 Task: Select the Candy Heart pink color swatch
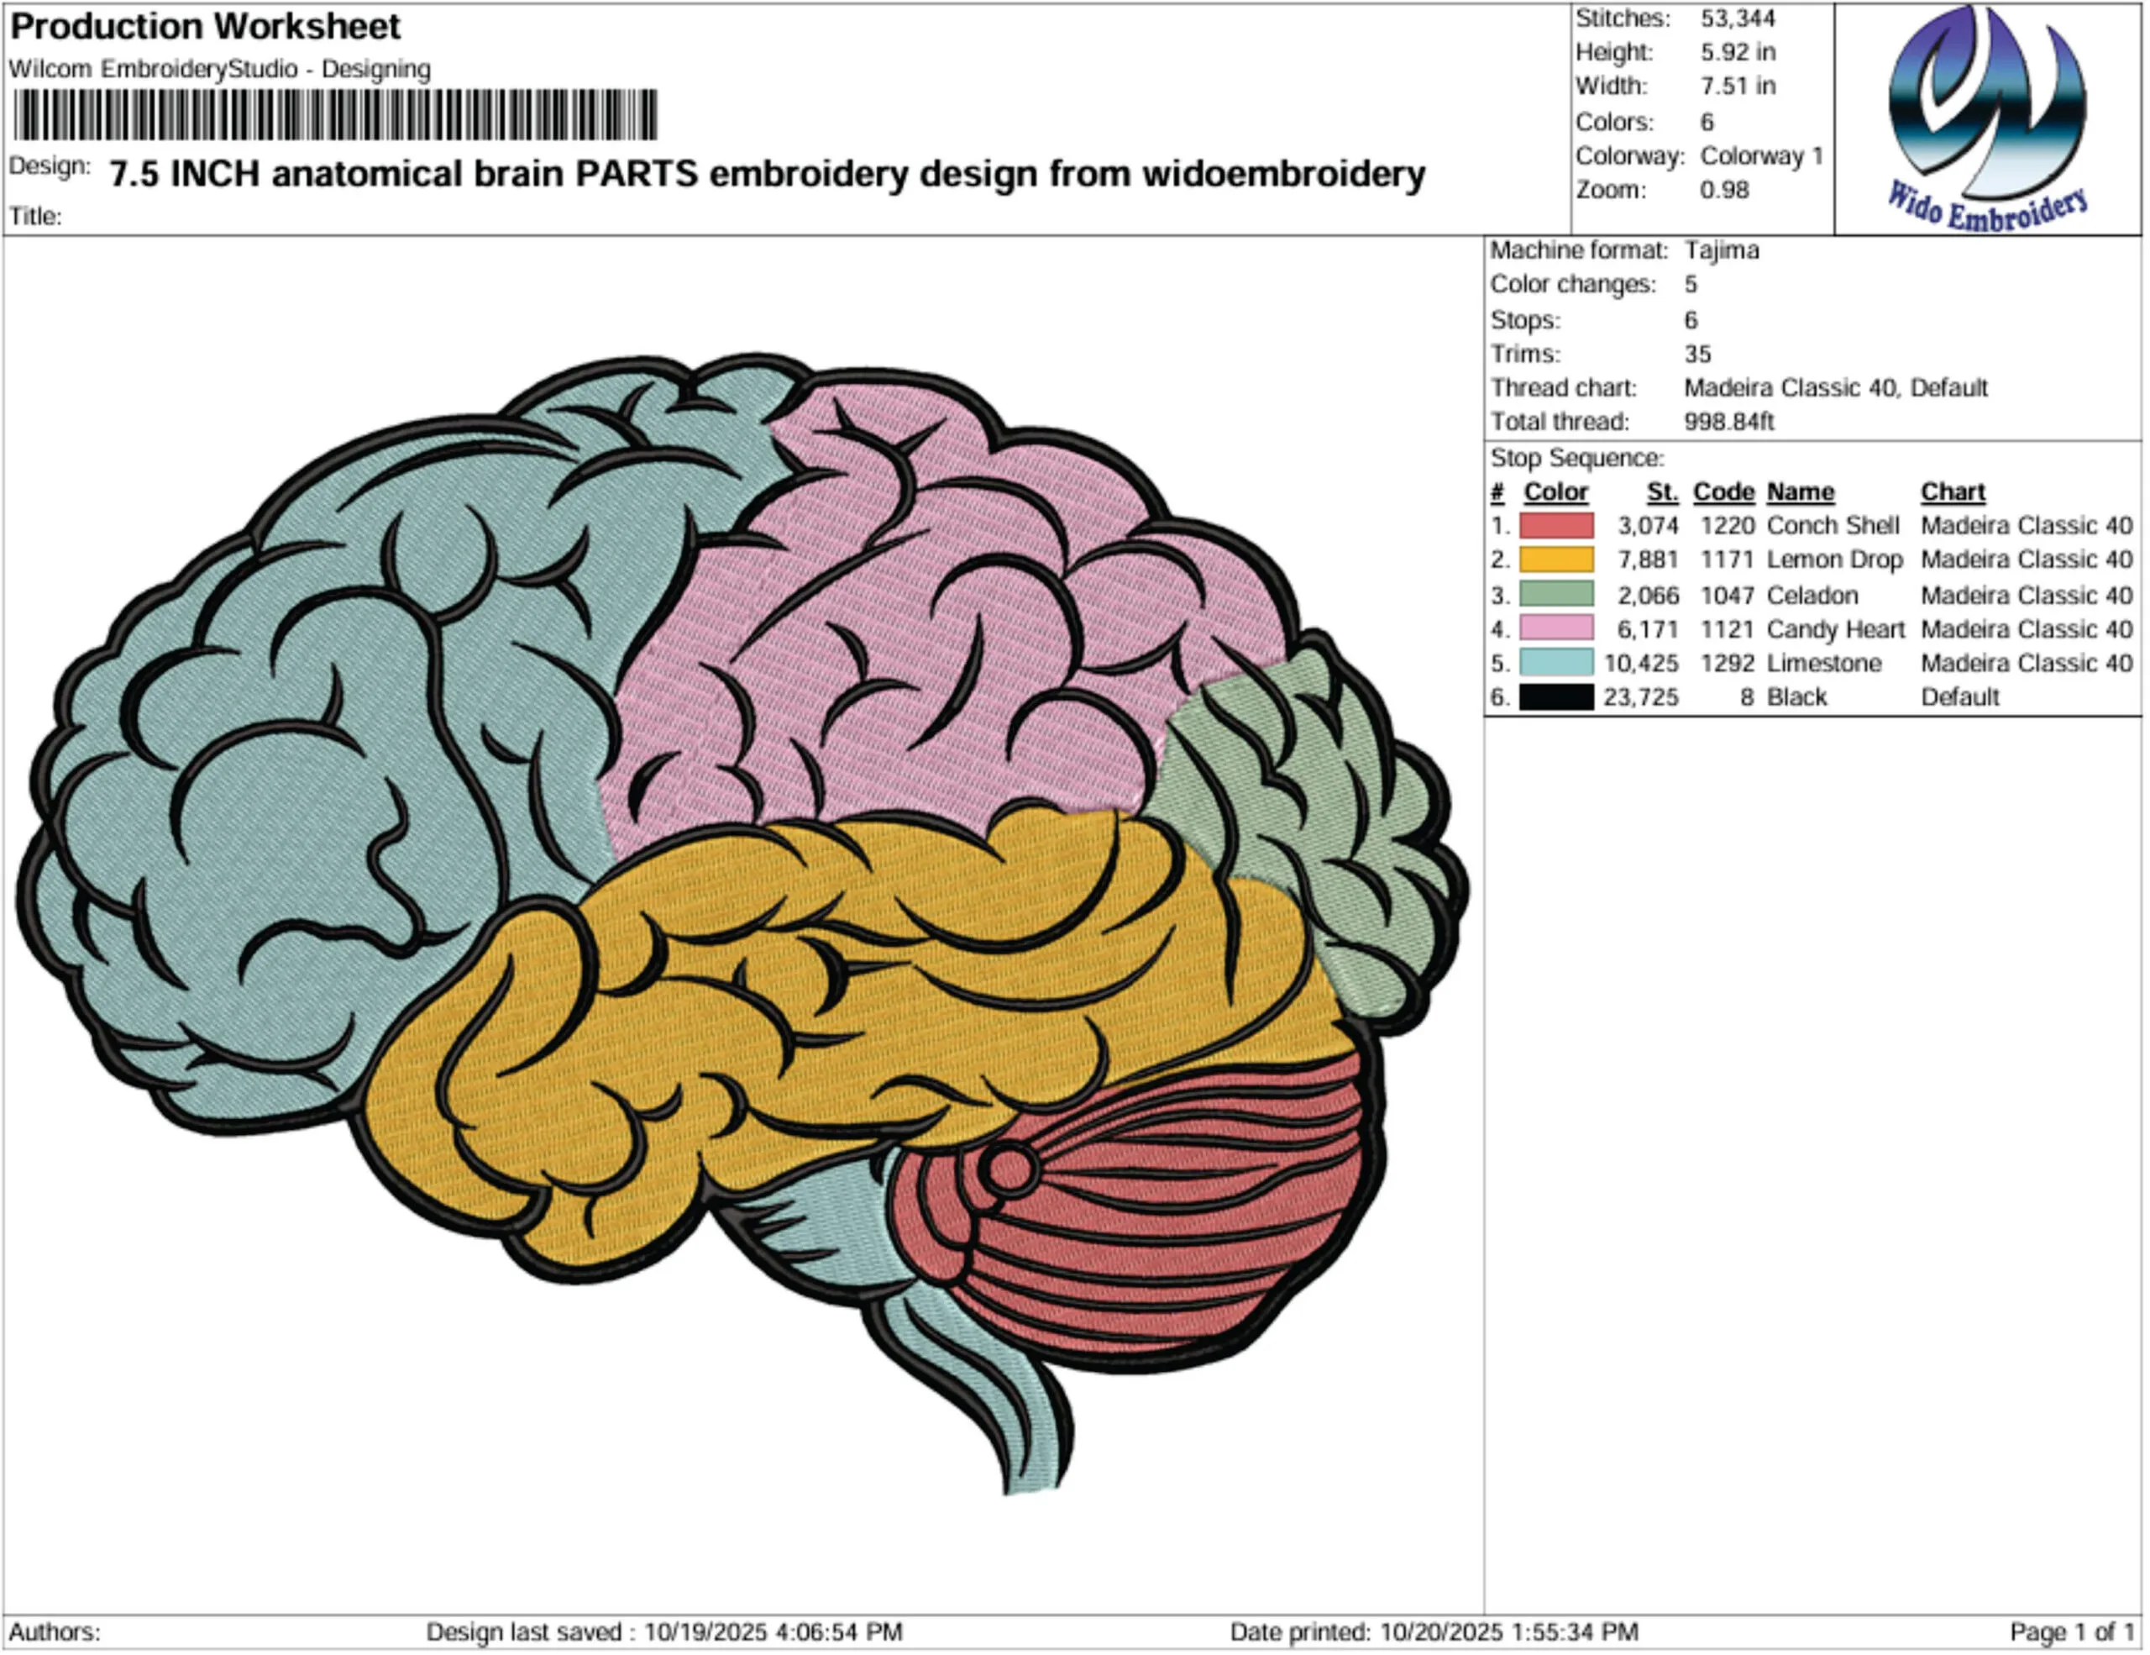click(1556, 629)
